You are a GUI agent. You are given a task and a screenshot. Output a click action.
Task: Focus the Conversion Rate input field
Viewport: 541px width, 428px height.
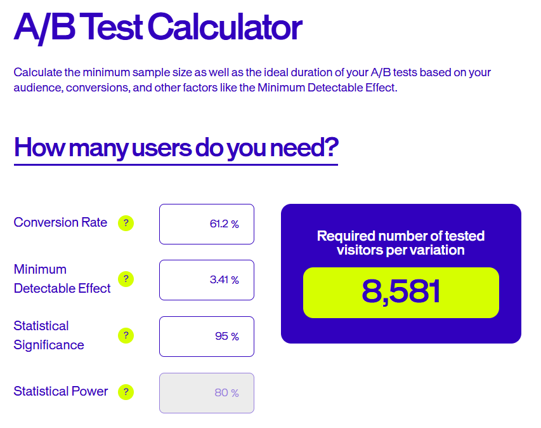point(207,224)
